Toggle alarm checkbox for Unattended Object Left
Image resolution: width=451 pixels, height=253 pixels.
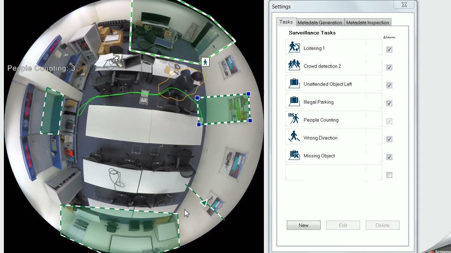click(x=389, y=85)
